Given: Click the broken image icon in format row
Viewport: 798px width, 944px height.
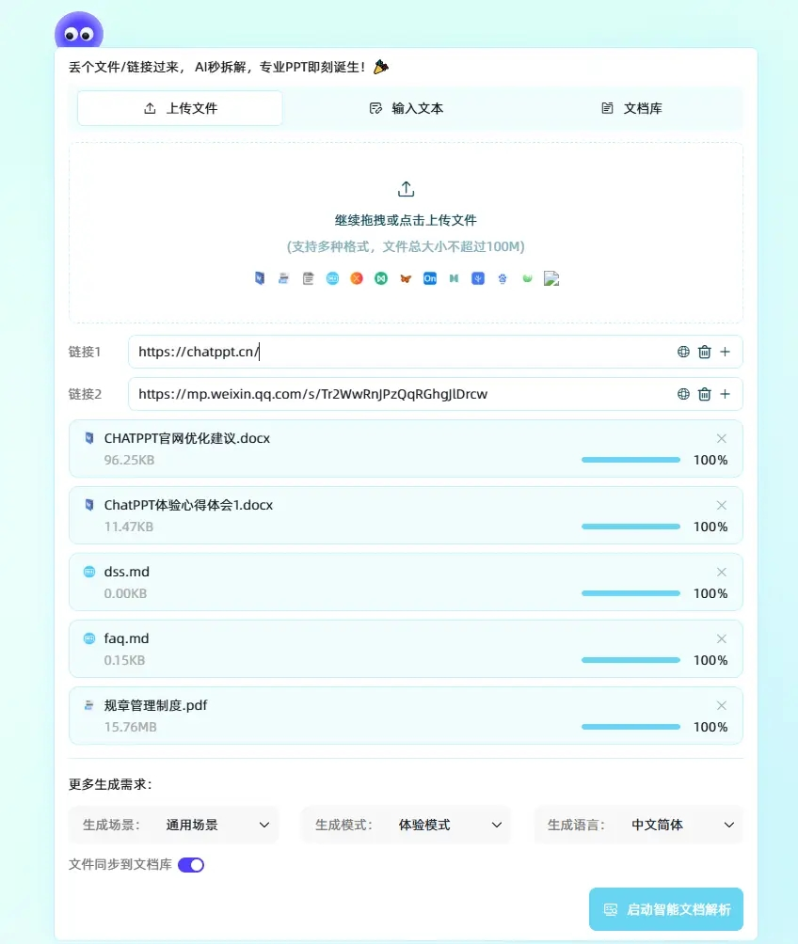Looking at the screenshot, I should 551,278.
